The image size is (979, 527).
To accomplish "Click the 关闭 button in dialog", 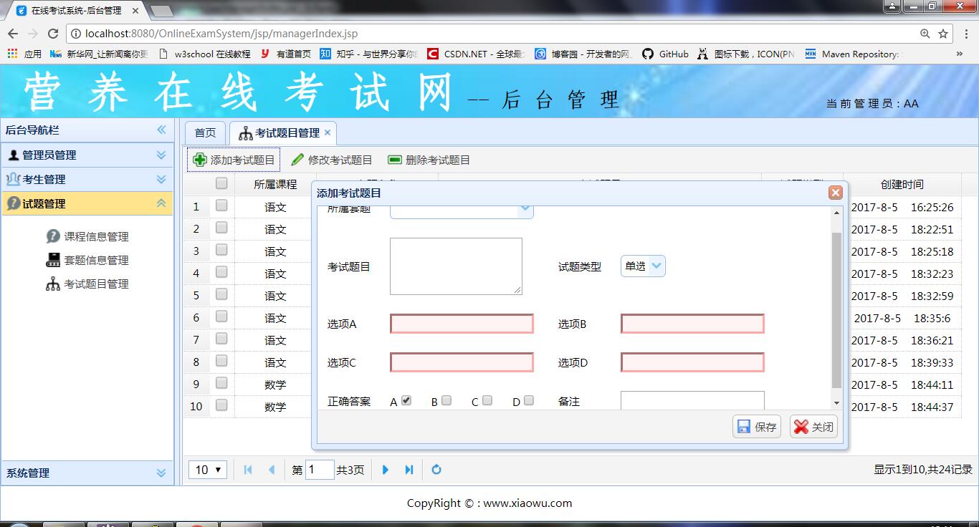I will point(813,427).
